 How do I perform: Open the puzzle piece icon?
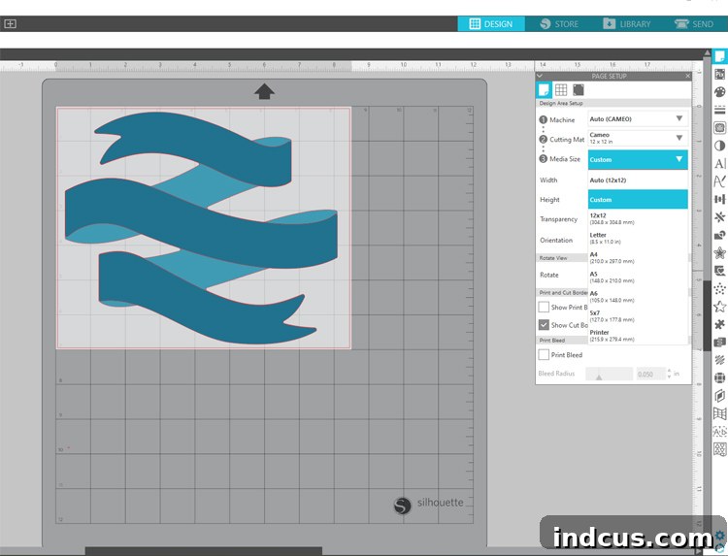[x=719, y=324]
